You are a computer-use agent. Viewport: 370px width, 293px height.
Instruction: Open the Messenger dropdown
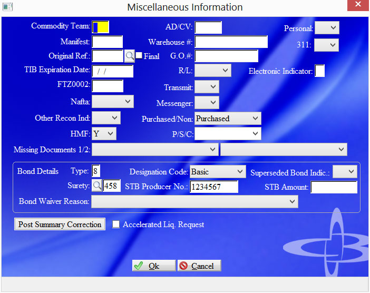coord(207,102)
